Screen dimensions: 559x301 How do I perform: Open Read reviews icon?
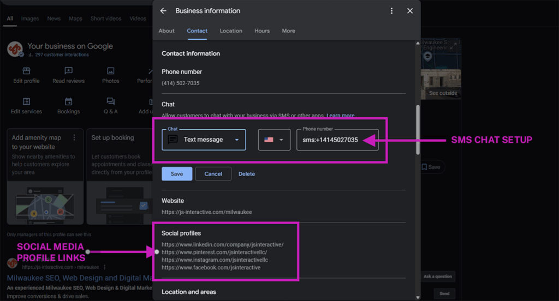pos(68,71)
